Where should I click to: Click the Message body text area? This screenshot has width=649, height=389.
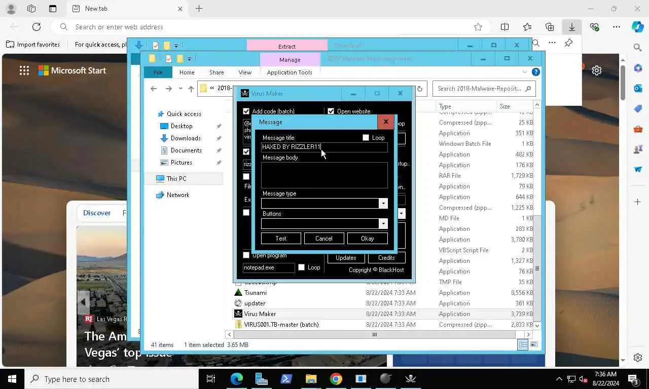point(324,175)
